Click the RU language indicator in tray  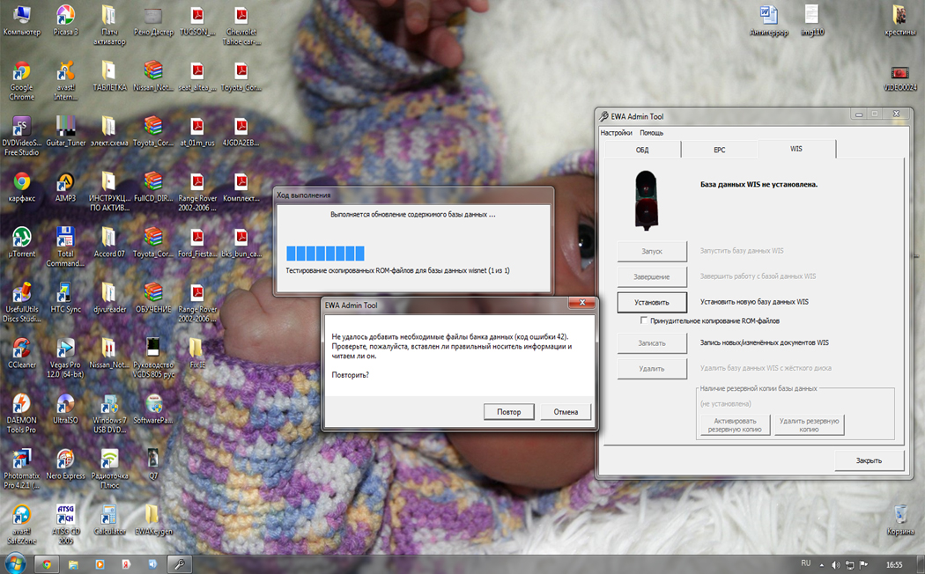click(805, 563)
